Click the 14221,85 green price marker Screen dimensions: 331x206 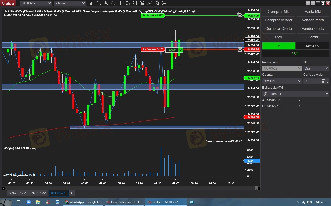252,78
